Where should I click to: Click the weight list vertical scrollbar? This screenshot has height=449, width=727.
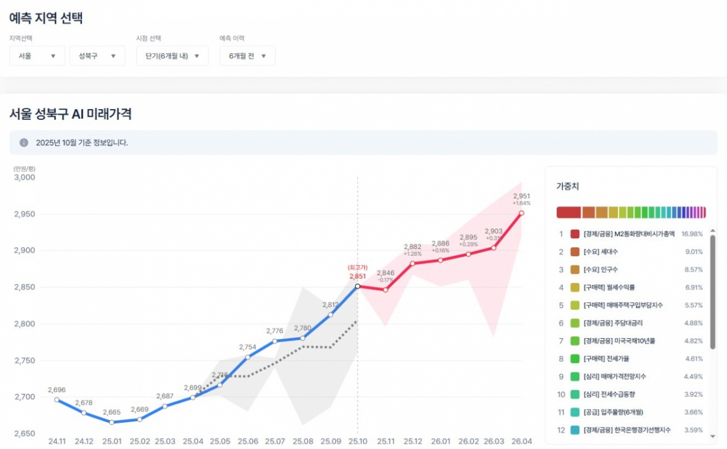(x=712, y=291)
